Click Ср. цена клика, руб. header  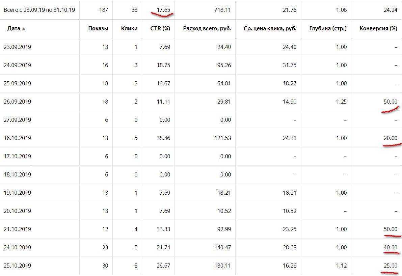(x=270, y=29)
